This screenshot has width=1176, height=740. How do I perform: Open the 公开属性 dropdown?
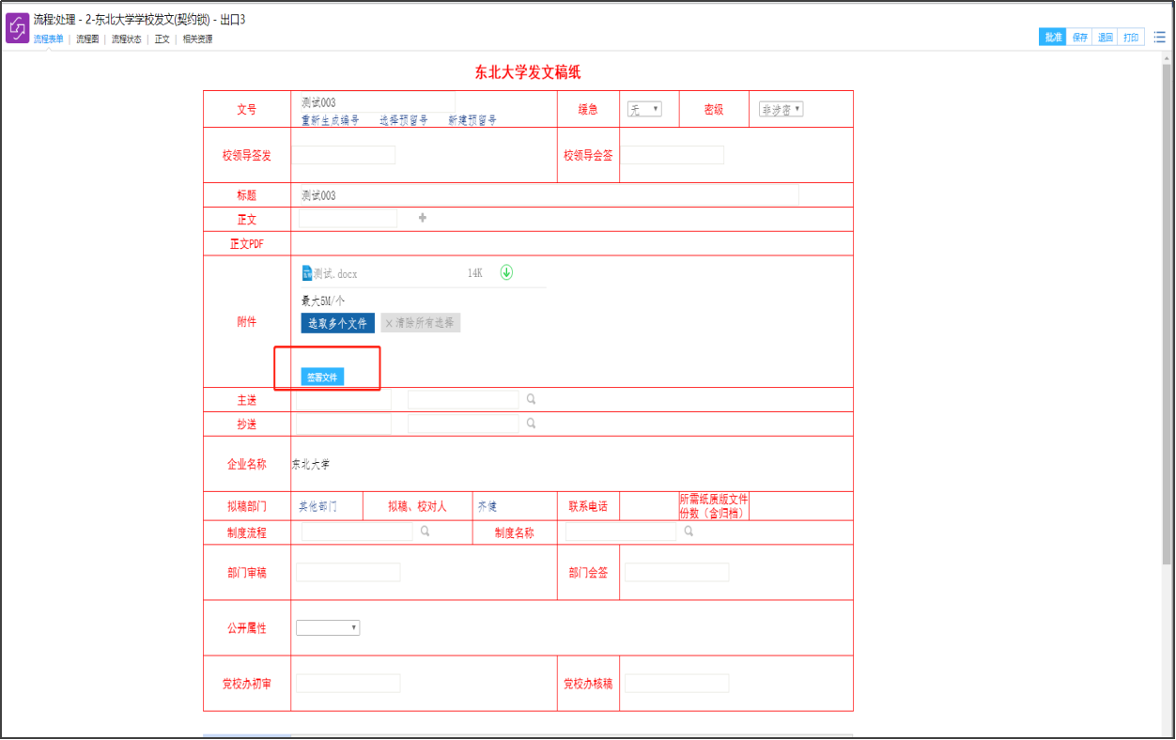[x=328, y=627]
